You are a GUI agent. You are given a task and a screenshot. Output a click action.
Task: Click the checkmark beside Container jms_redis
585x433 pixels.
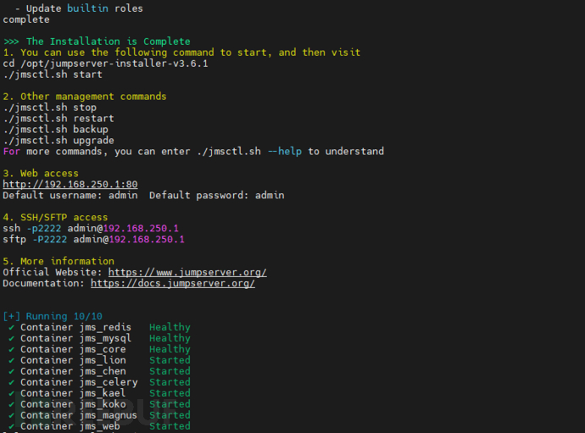(x=12, y=327)
